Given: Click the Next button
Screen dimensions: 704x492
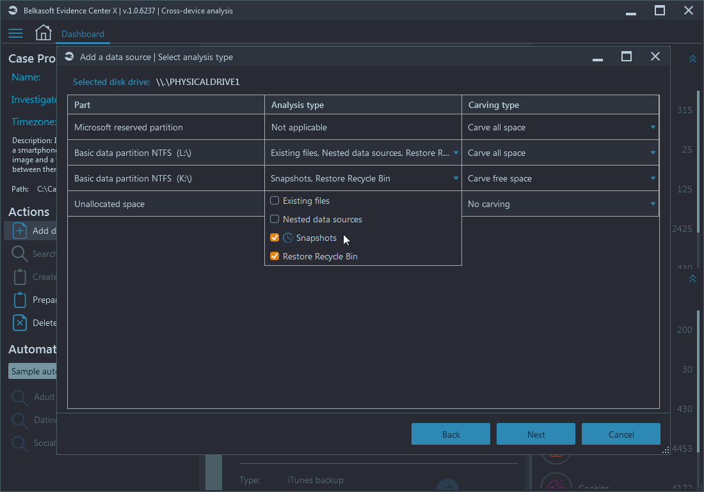Looking at the screenshot, I should click(x=536, y=434).
